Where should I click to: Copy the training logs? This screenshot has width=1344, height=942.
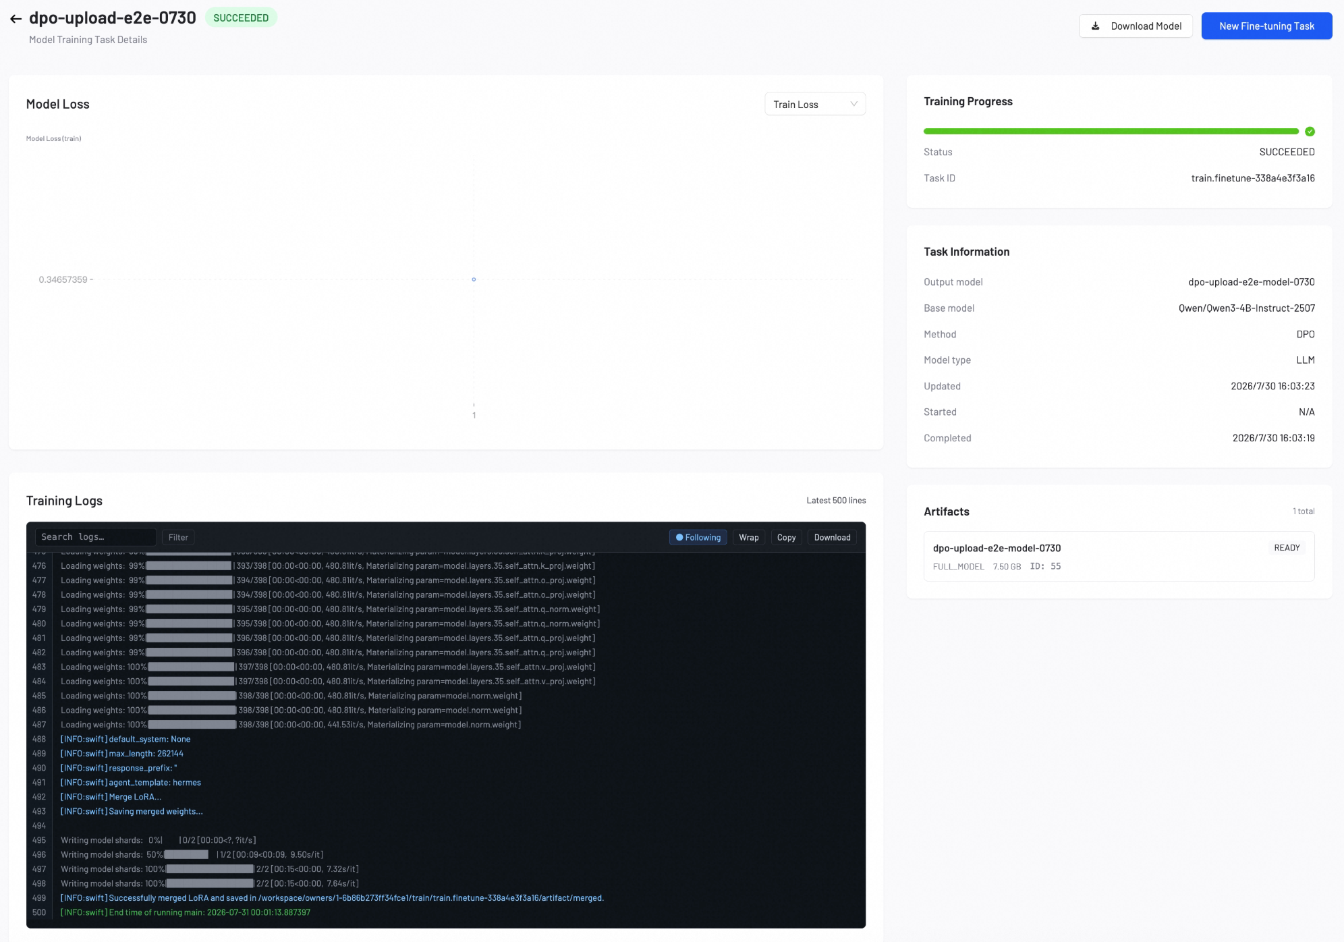pos(786,537)
